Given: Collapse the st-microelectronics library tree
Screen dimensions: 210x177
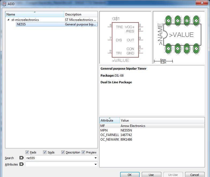Looking at the screenshot, I should [9, 20].
